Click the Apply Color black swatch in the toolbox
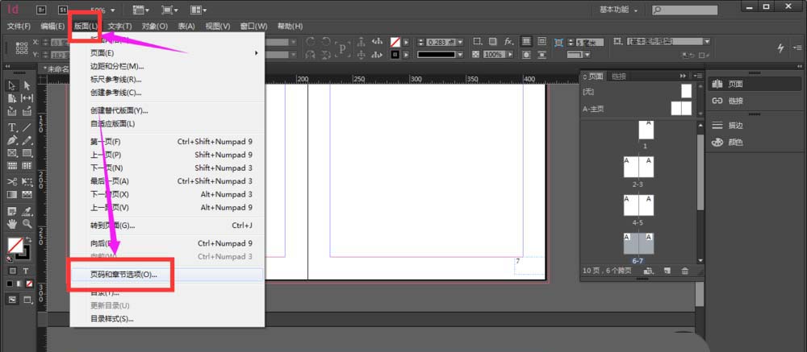807x352 pixels. 11,284
